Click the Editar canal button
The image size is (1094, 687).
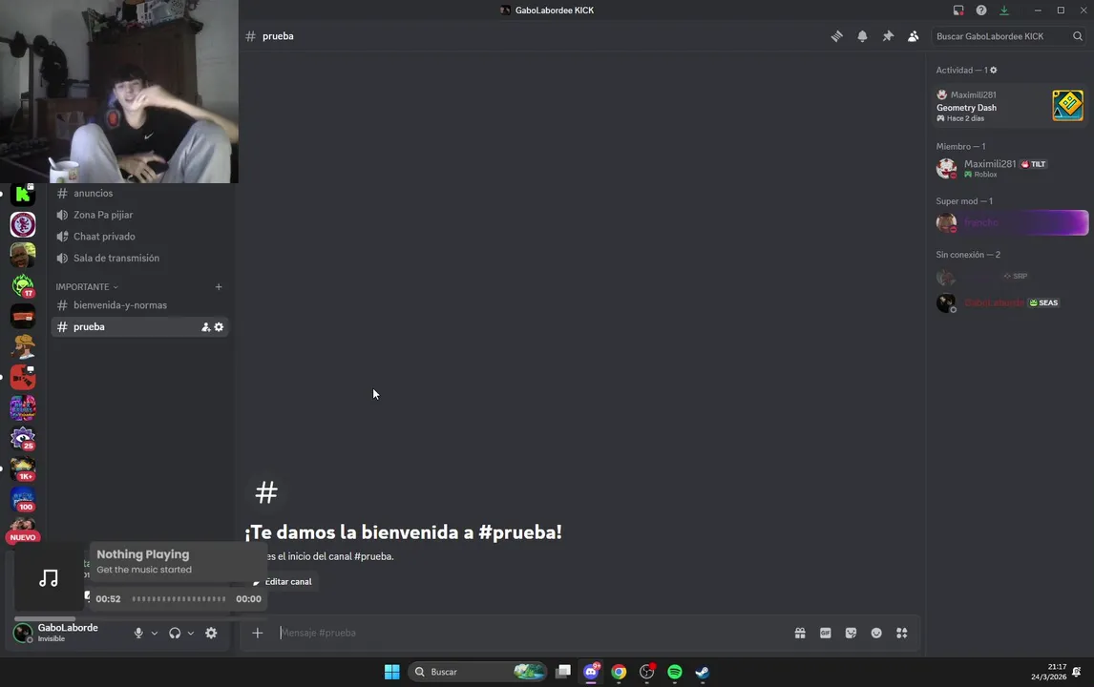point(283,582)
